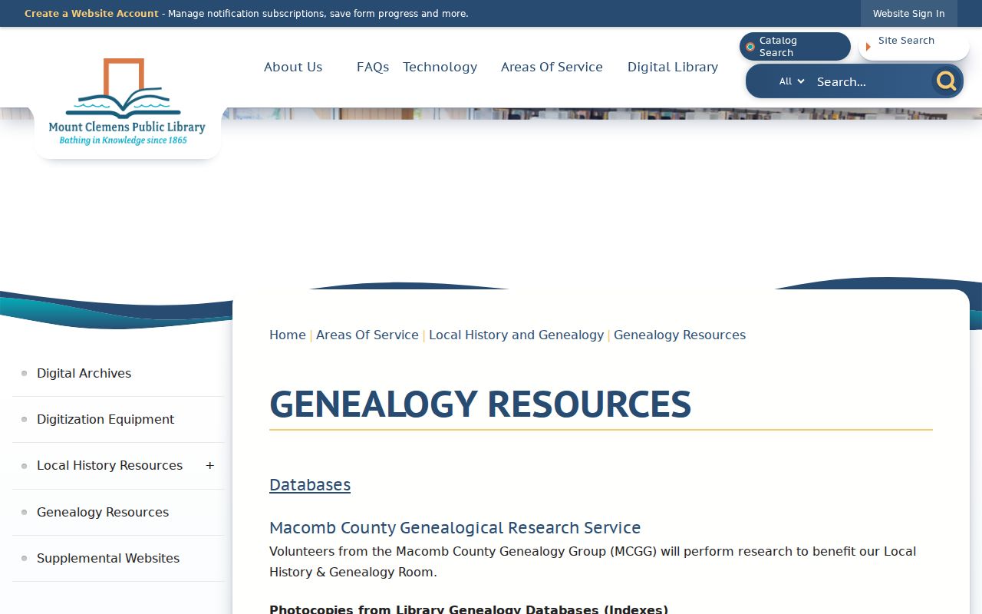Click Create a Website Account link
This screenshot has width=982, height=614.
[91, 14]
